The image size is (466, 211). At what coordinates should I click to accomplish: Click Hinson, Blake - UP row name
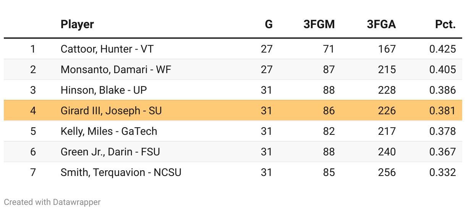[x=104, y=90]
